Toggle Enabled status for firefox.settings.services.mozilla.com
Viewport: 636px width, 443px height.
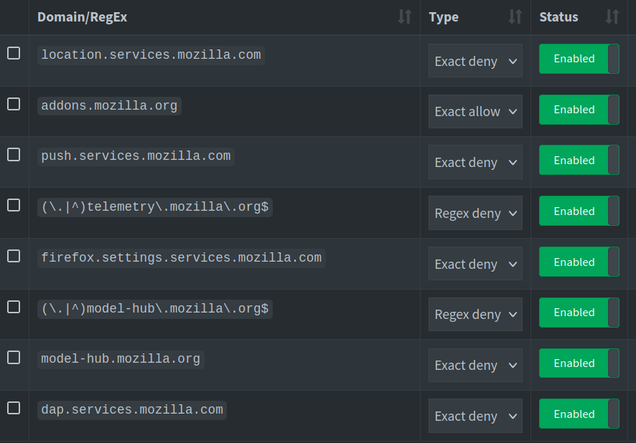(x=579, y=262)
